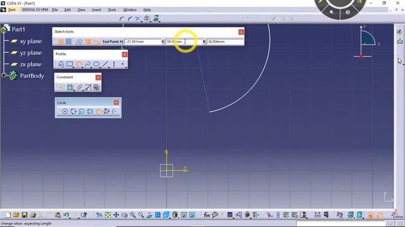Screen dimensions: 405x227
Task: Select the Point tool in Profile toolbar
Action: (x=122, y=64)
